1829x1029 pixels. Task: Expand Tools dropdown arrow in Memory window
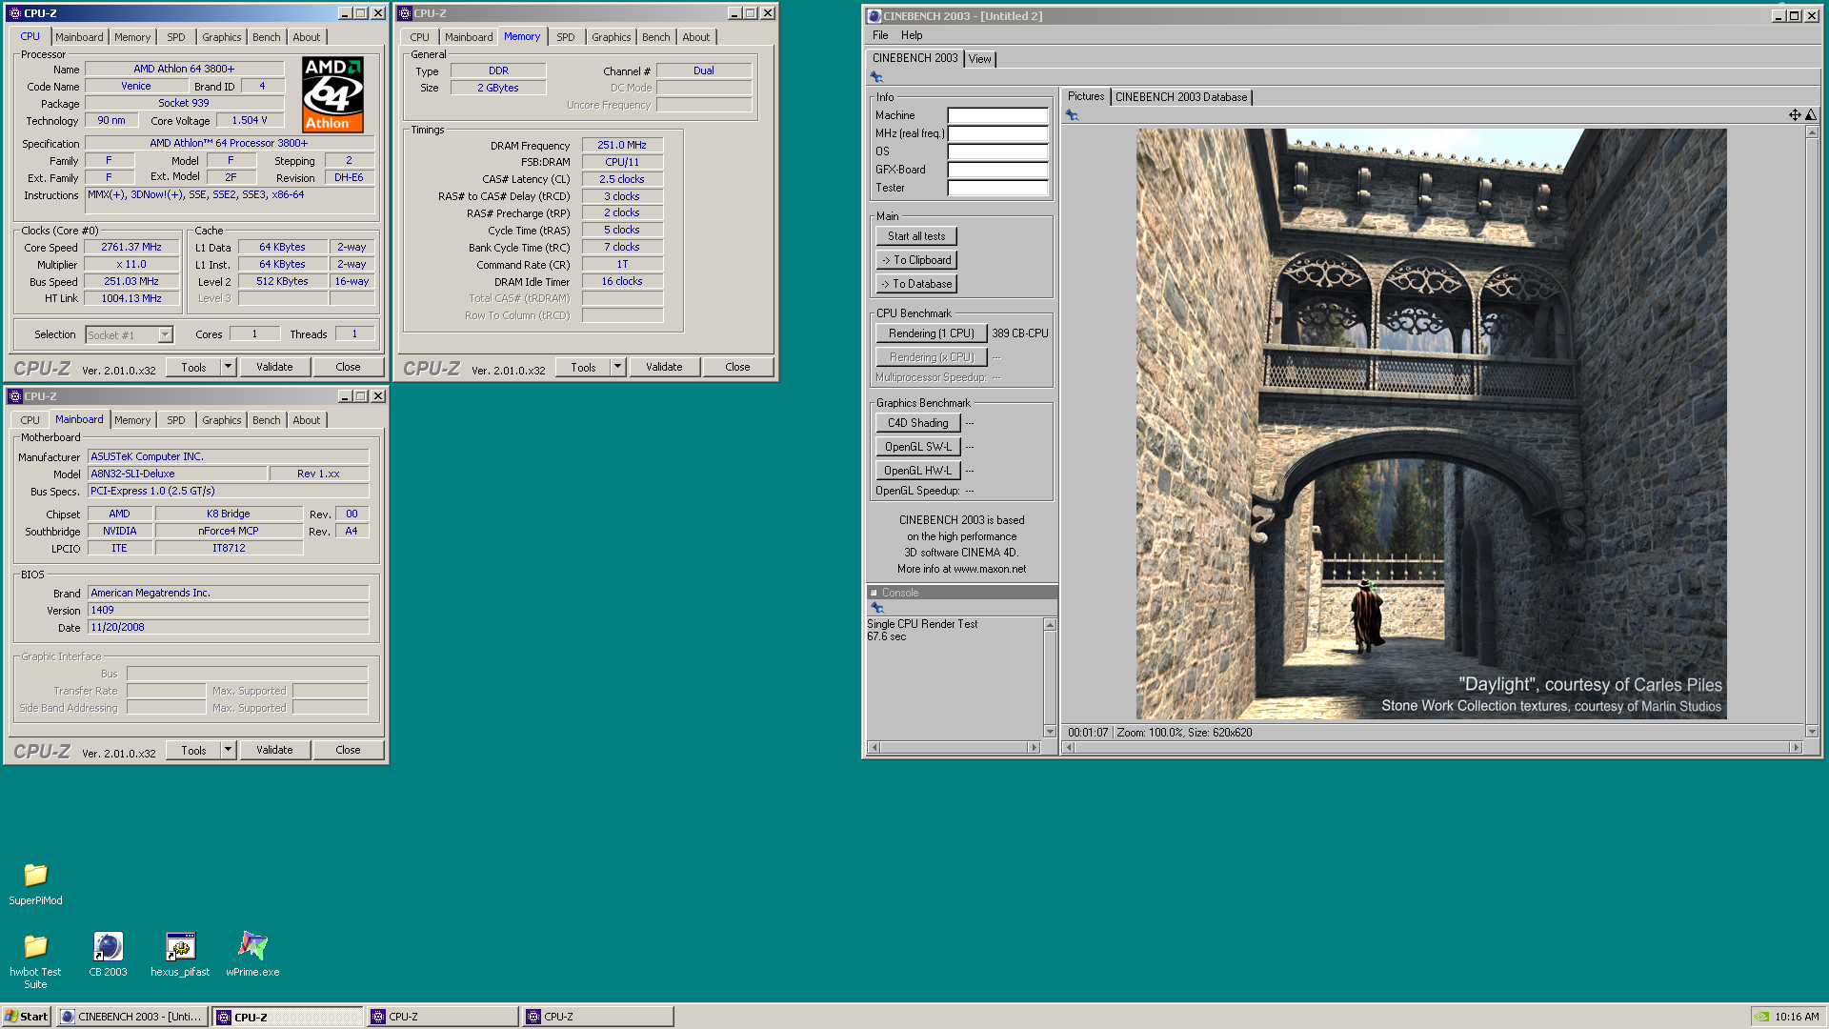(x=617, y=367)
